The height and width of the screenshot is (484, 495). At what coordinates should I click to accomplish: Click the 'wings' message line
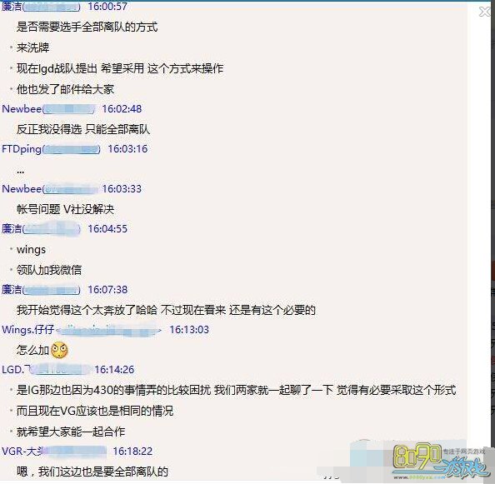pyautogui.click(x=32, y=250)
